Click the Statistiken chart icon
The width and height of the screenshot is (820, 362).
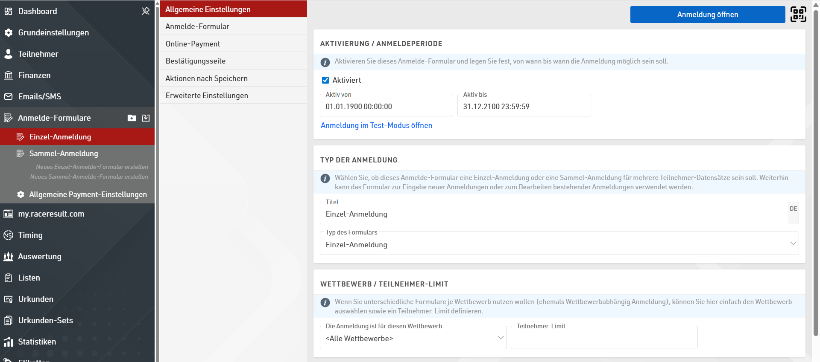[8, 342]
